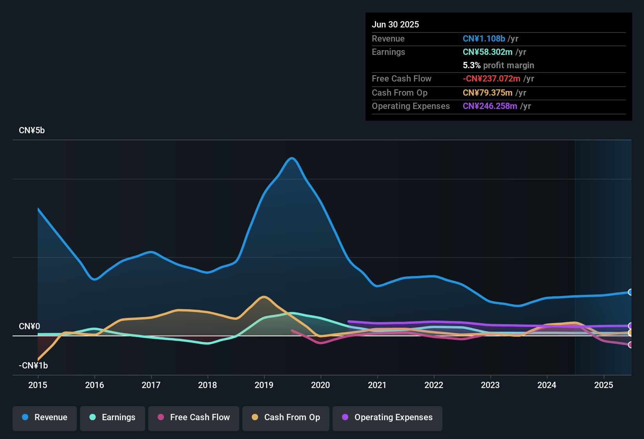Click the Free Cash Flow endpoint marker

[x=630, y=345]
